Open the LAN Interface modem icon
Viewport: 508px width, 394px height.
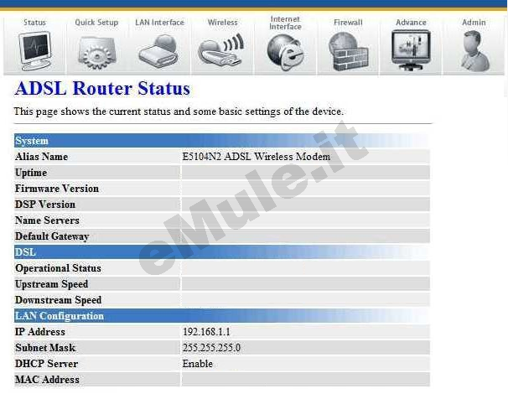click(x=158, y=51)
